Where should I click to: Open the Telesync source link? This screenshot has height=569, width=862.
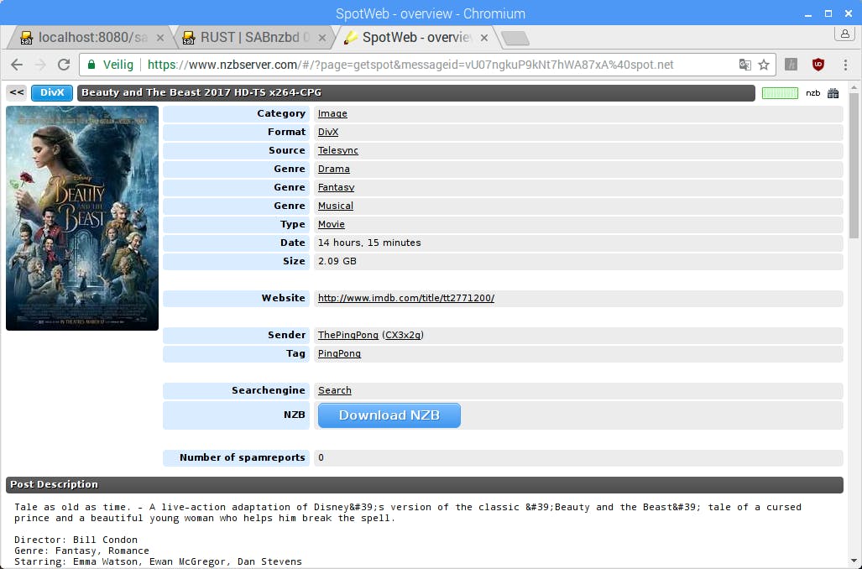click(x=338, y=150)
